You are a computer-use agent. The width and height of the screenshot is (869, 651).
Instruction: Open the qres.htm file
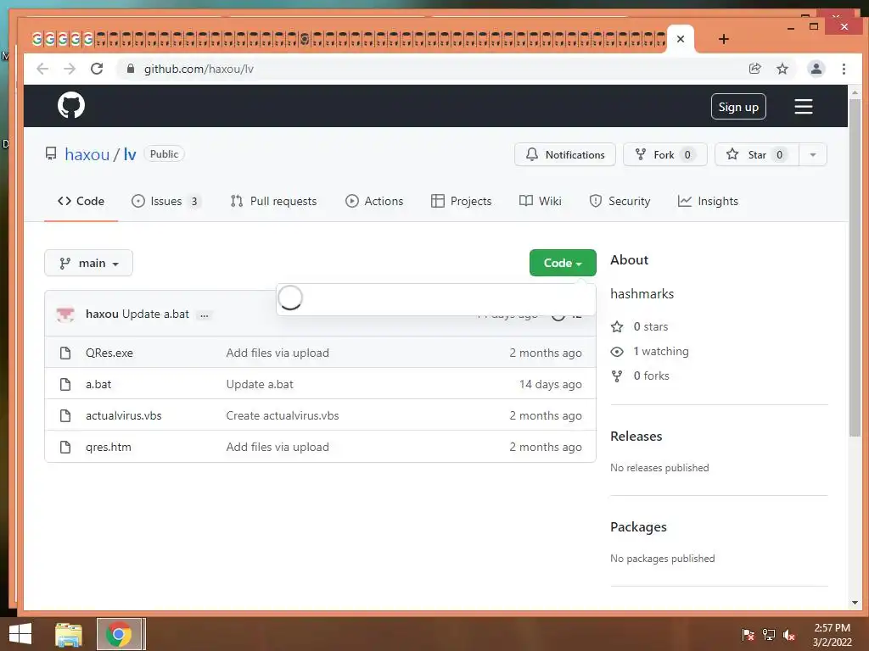(x=108, y=447)
